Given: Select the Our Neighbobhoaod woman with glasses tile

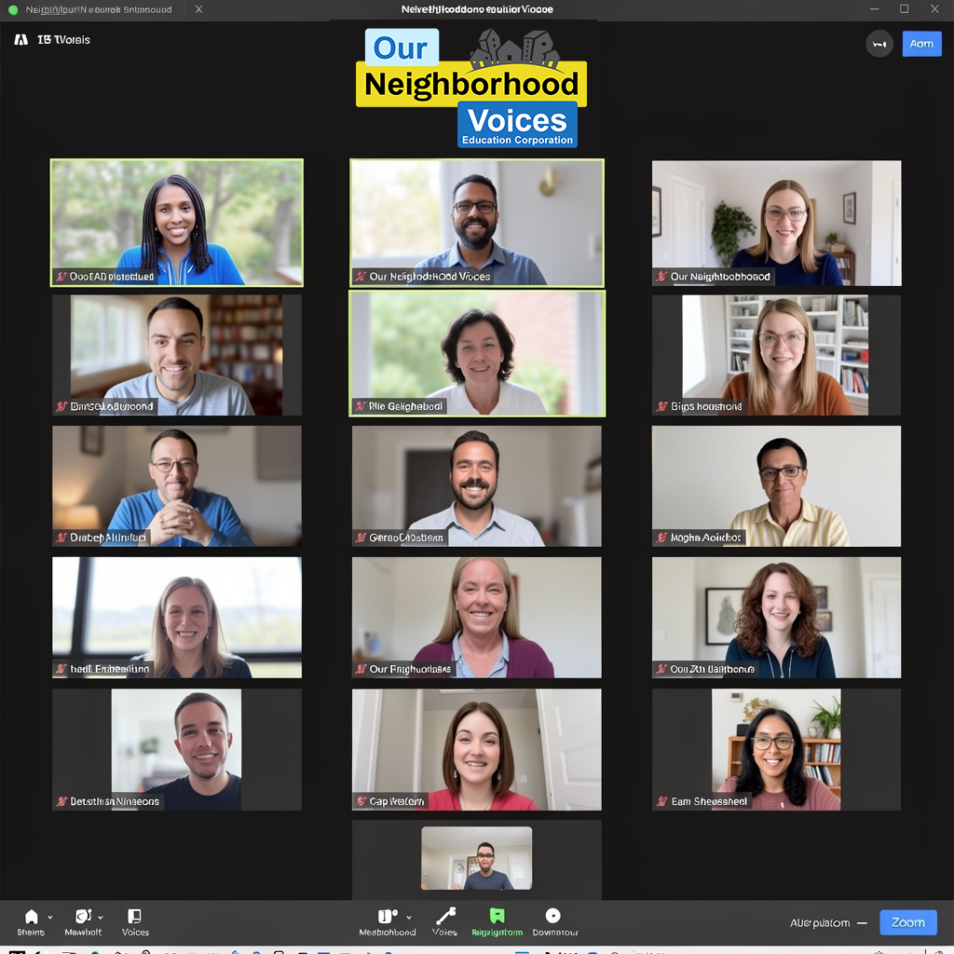Looking at the screenshot, I should point(776,223).
